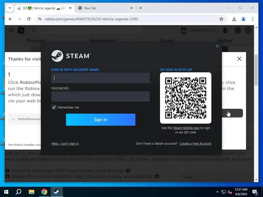Go back in Chrome
Image resolution: width=263 pixels, height=197 pixels.
(10, 19)
